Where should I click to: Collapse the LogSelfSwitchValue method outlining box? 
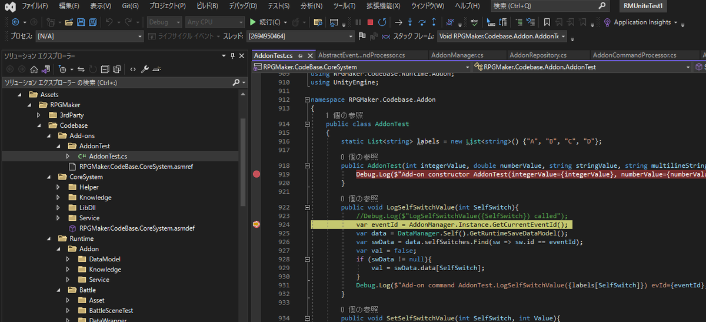[307, 207]
